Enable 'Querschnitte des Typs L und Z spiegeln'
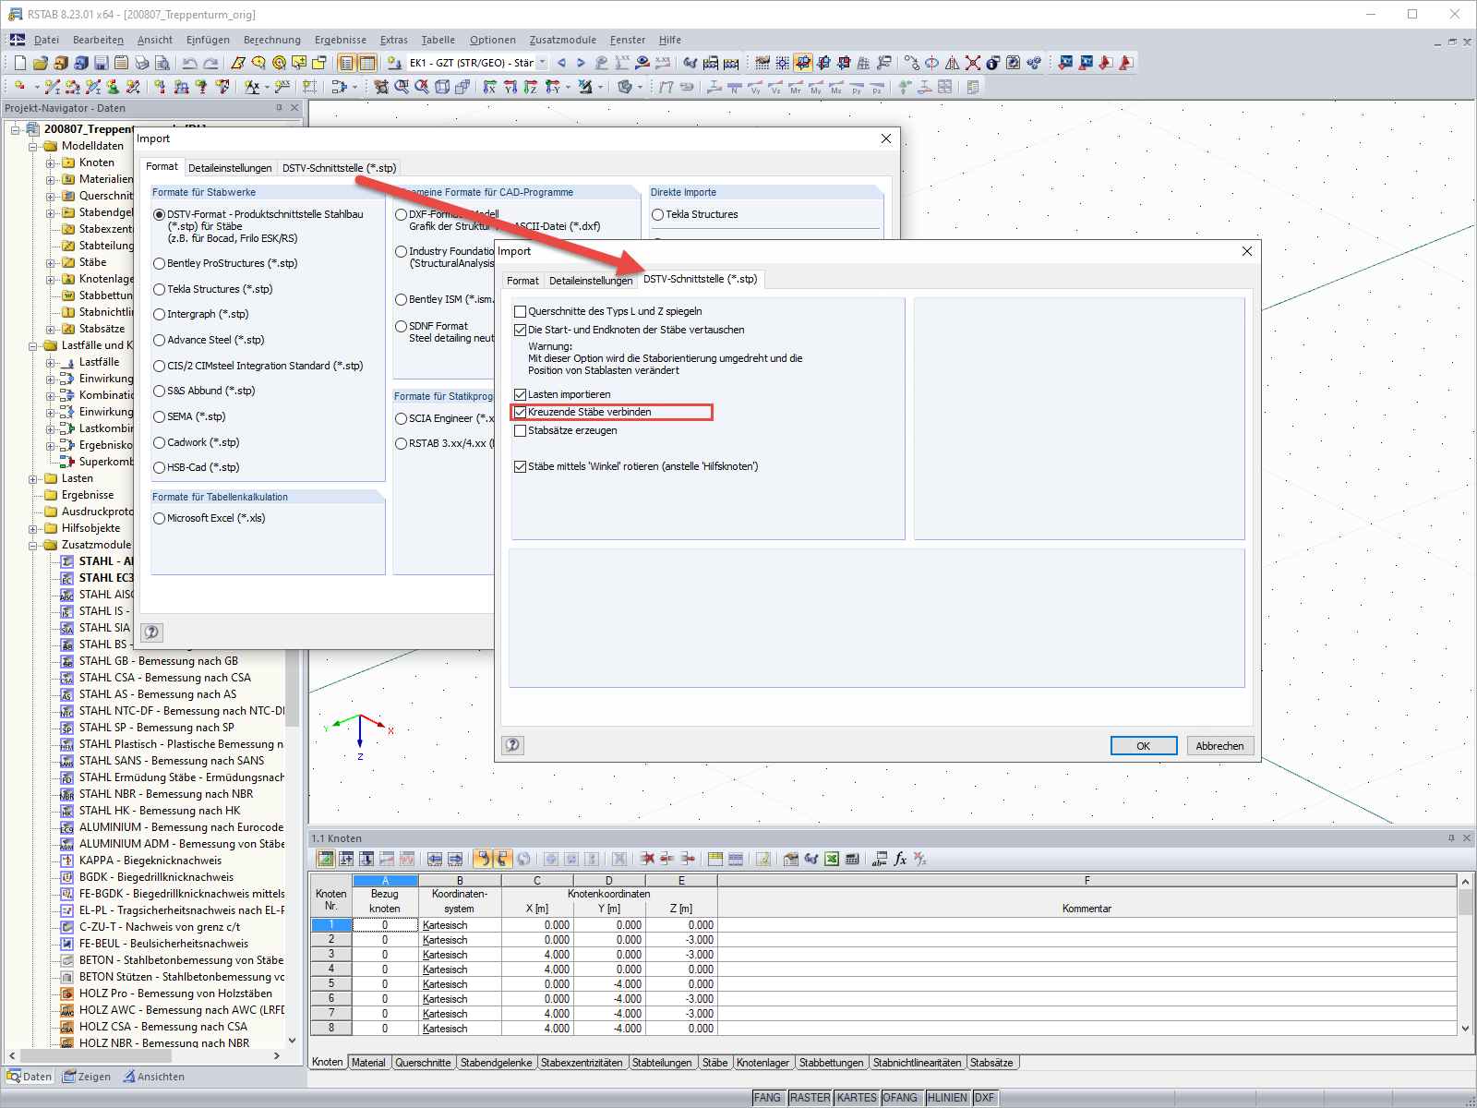1477x1108 pixels. [521, 311]
